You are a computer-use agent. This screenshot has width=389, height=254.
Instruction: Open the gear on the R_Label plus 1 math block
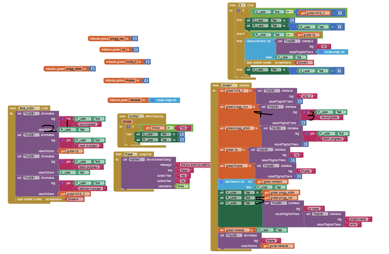[293, 27]
